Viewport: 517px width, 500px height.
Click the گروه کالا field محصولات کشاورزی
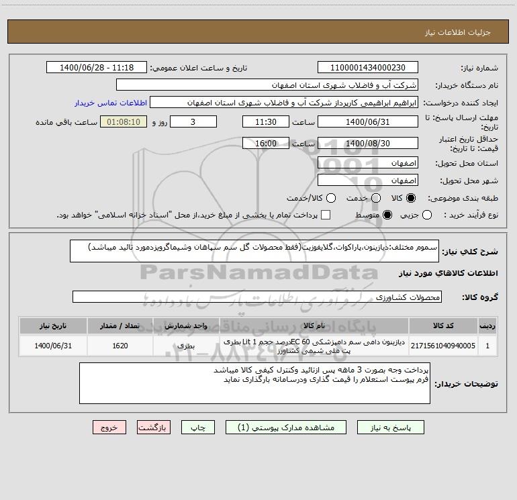pos(257,297)
